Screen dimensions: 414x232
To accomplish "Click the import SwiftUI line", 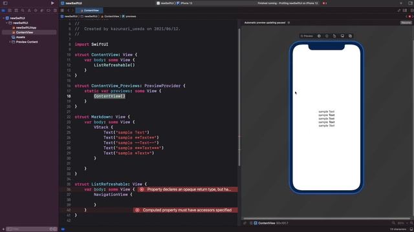I will pyautogui.click(x=92, y=44).
